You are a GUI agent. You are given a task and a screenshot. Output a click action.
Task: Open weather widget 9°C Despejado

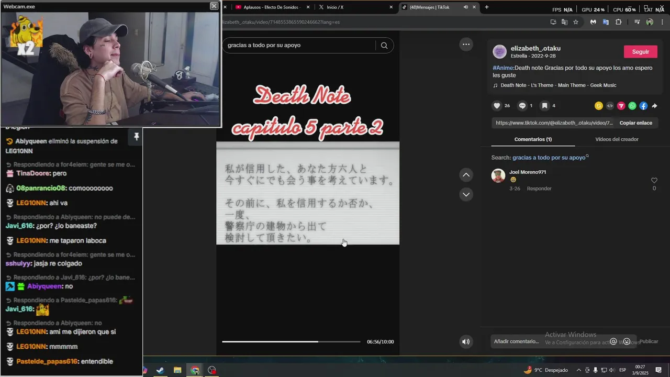point(545,370)
